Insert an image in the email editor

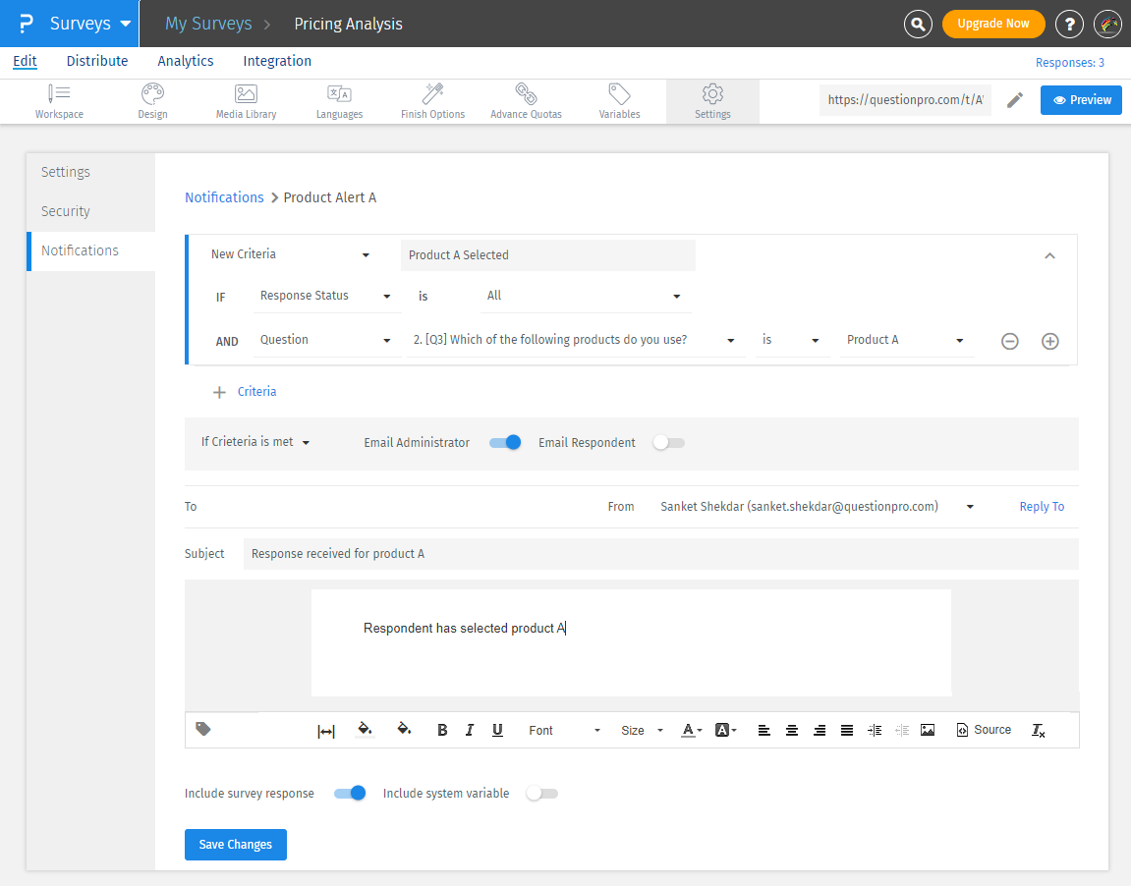[928, 730]
